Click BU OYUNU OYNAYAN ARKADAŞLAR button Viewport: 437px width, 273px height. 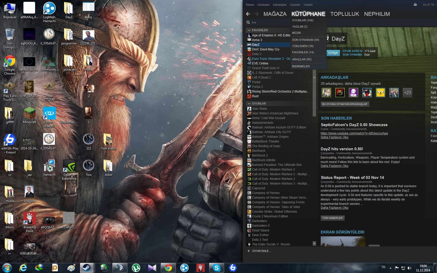click(x=345, y=104)
